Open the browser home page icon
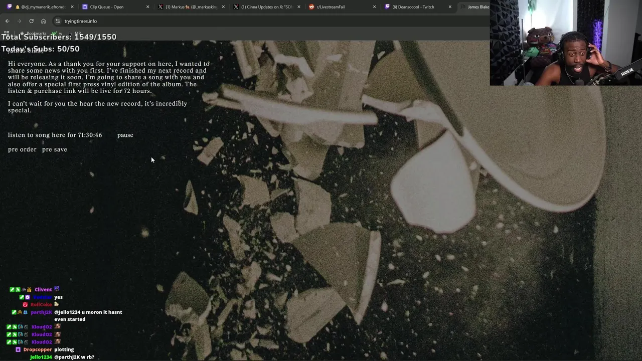 click(43, 21)
